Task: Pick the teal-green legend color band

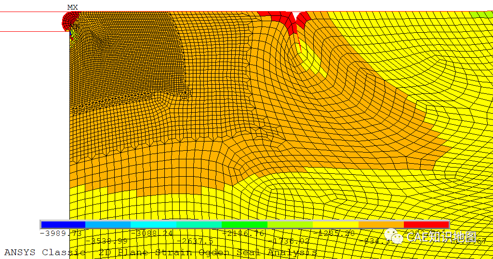Action: point(199,224)
